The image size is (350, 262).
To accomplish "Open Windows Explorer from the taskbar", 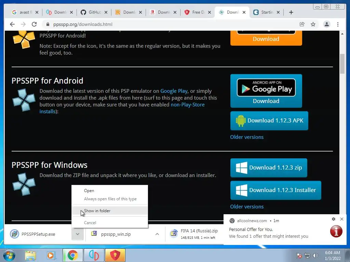I will click(x=30, y=255).
